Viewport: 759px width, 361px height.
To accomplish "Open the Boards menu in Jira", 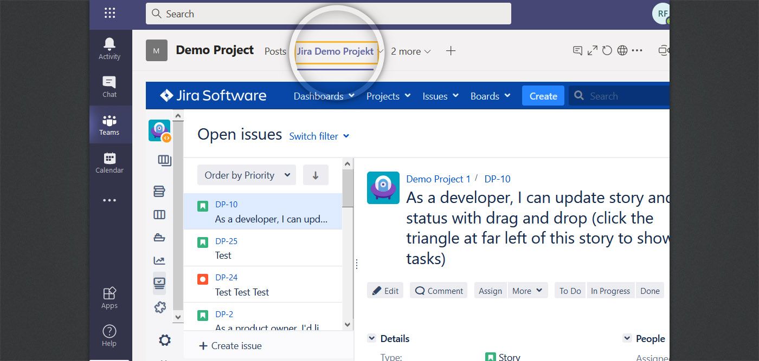I will (x=490, y=96).
